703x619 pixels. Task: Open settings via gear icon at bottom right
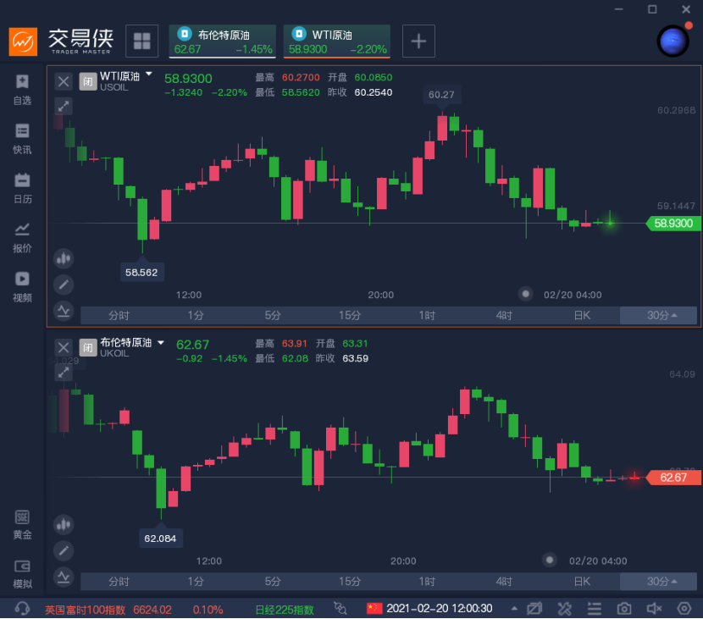click(684, 608)
